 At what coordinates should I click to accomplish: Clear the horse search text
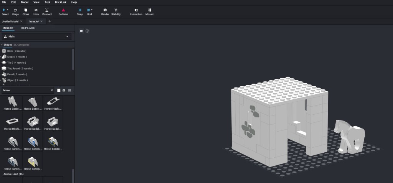[52, 90]
